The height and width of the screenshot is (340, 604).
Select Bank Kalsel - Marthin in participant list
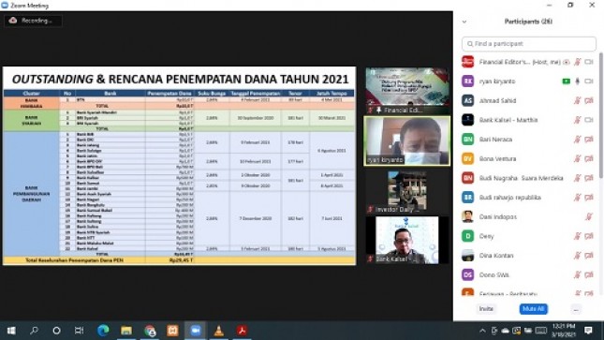pyautogui.click(x=528, y=120)
